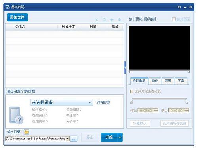Move file down with arrow icon

(120, 20)
